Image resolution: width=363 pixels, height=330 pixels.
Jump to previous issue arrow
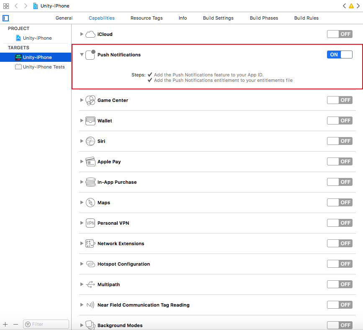point(344,6)
